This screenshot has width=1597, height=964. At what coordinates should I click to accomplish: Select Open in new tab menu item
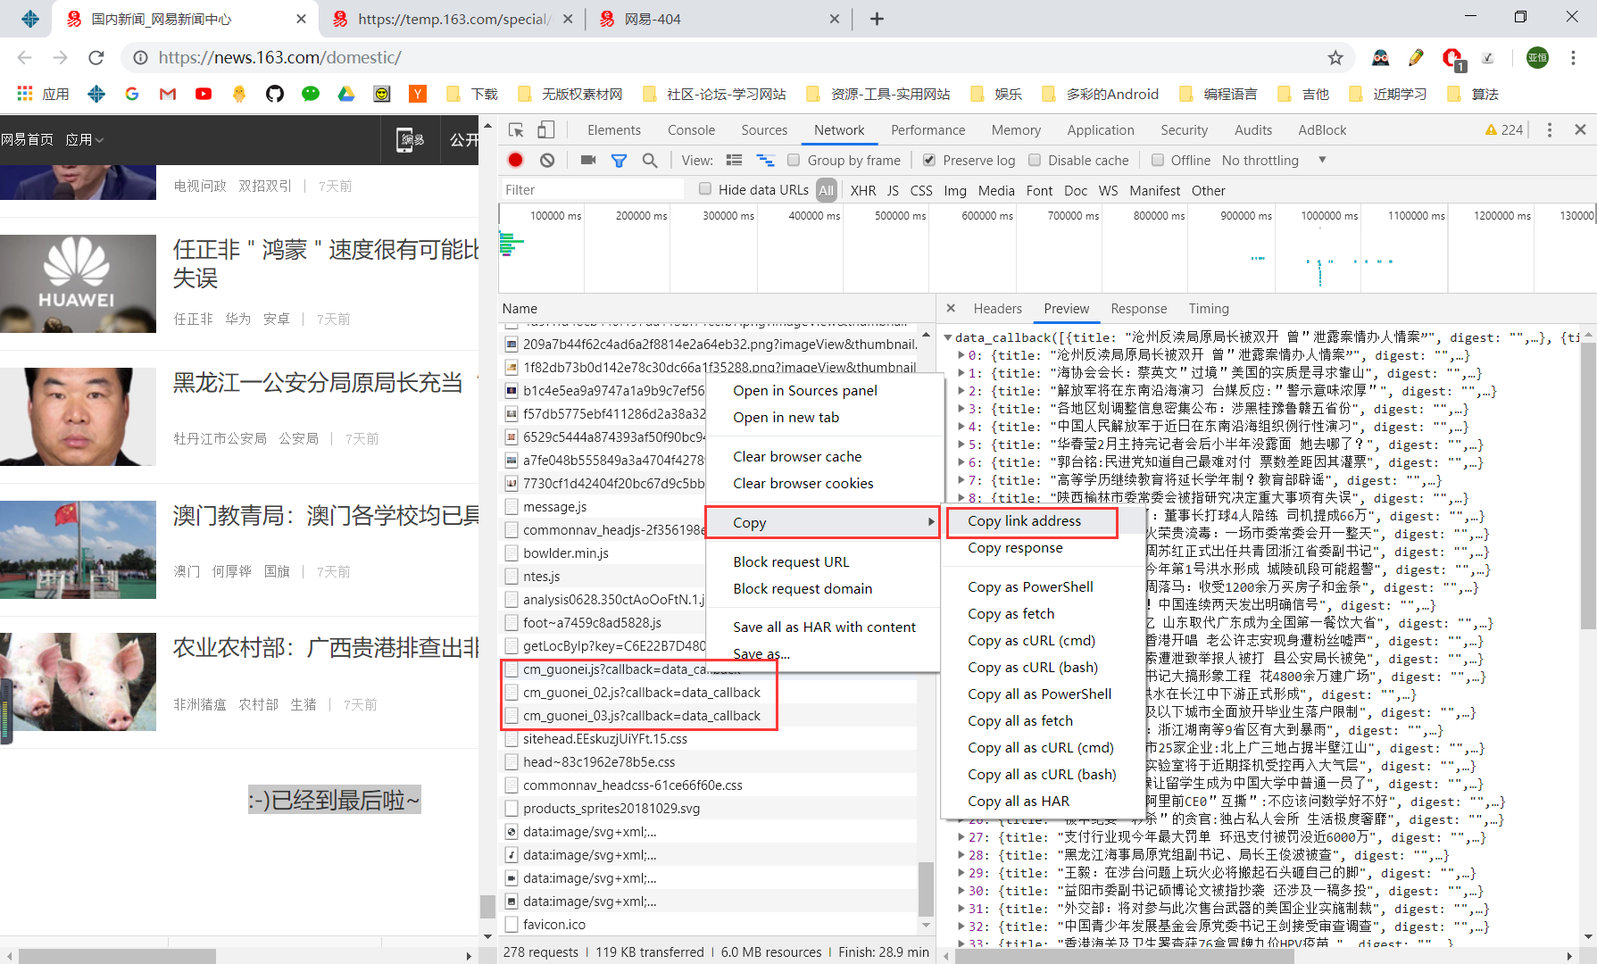(786, 417)
